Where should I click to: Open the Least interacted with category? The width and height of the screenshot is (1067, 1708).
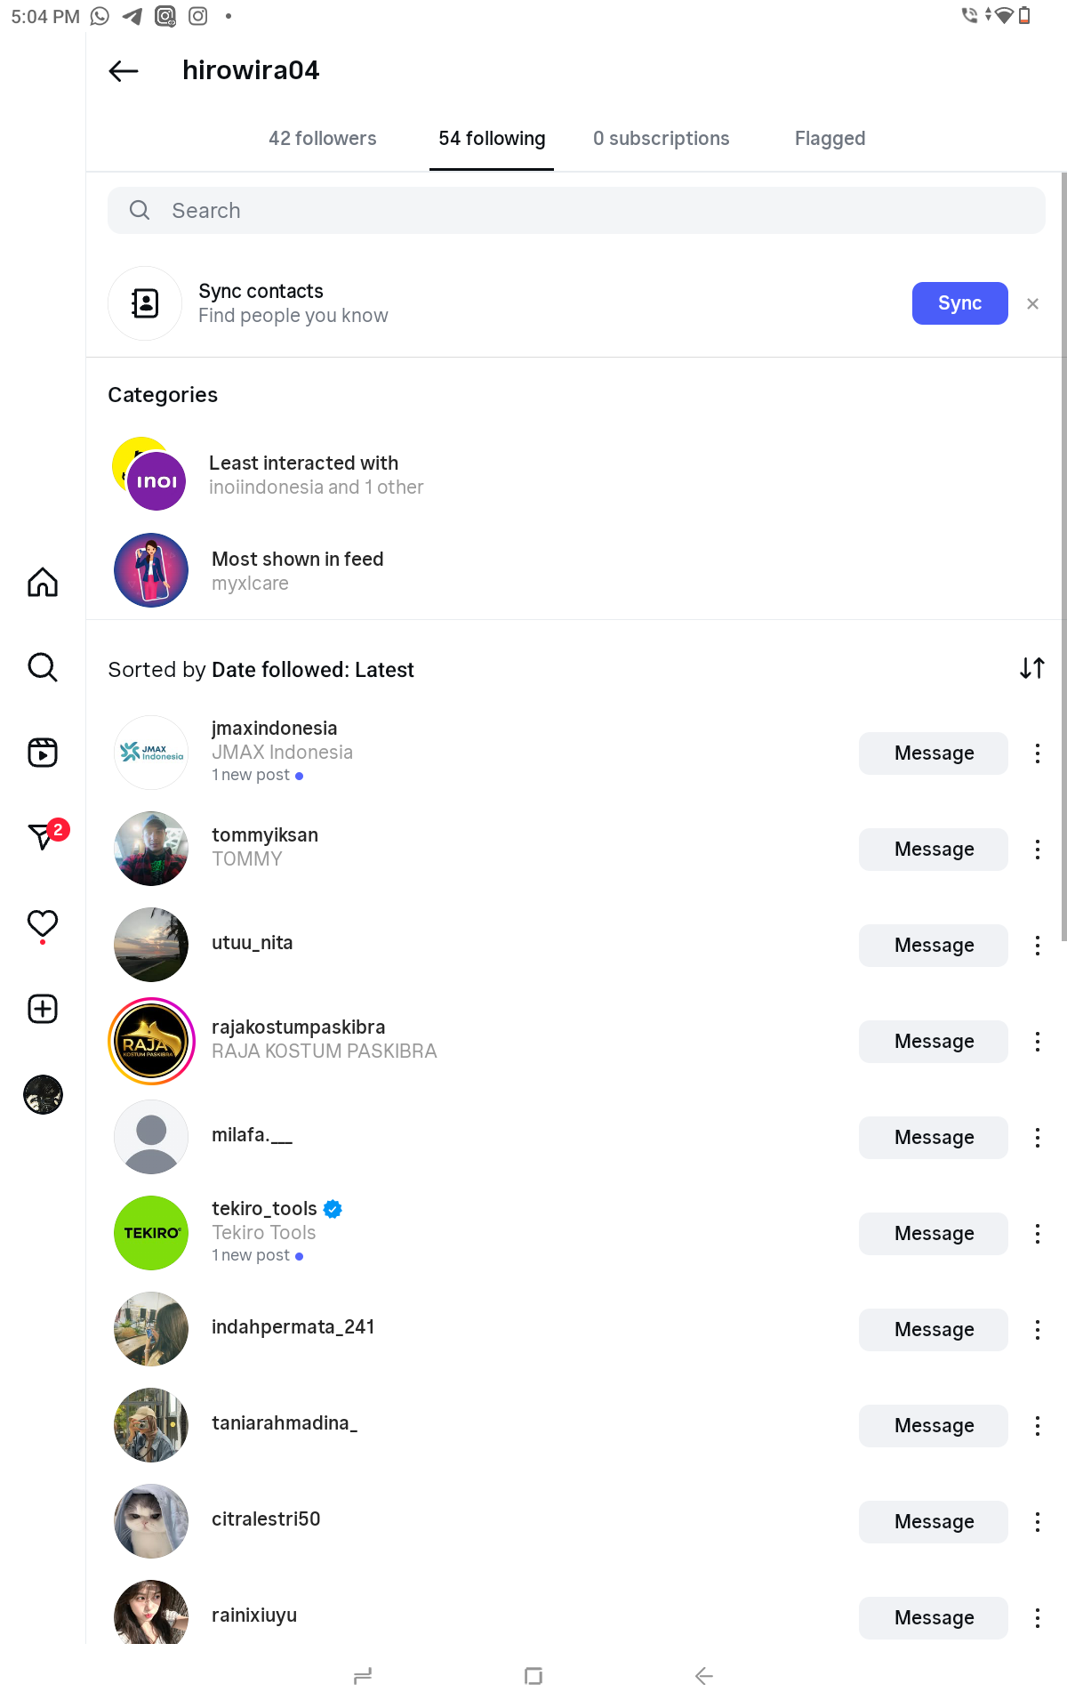[303, 475]
